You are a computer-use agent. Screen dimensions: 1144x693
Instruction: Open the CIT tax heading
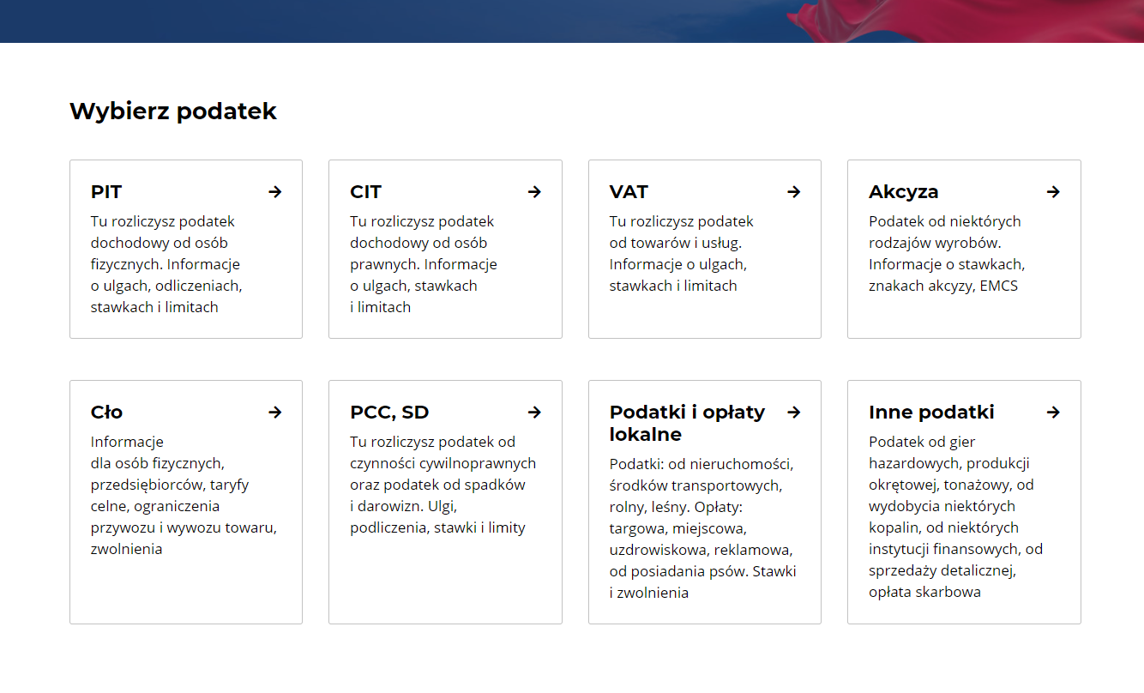click(365, 192)
